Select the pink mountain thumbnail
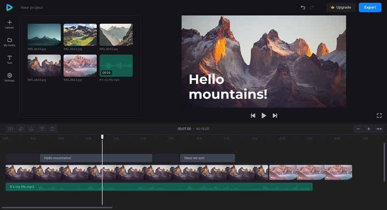Screen dimensions: 387x210 click(x=80, y=66)
